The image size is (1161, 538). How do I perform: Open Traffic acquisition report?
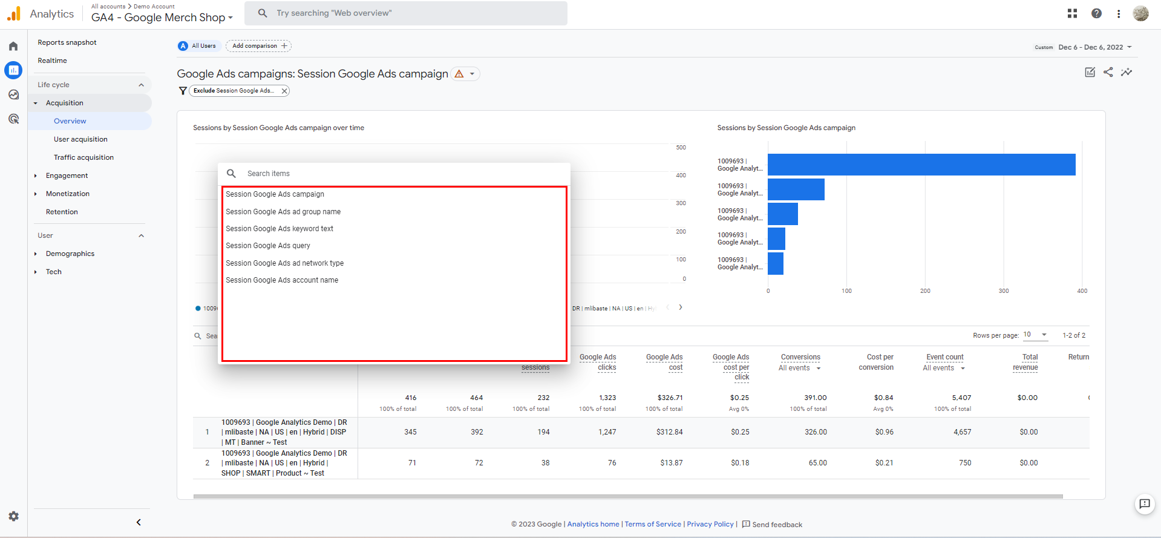click(x=83, y=157)
